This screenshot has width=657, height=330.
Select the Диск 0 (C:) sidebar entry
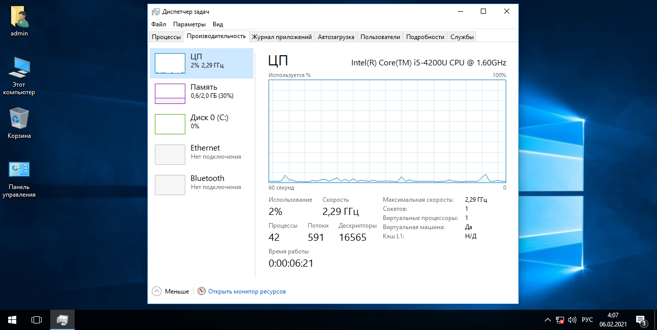(202, 124)
